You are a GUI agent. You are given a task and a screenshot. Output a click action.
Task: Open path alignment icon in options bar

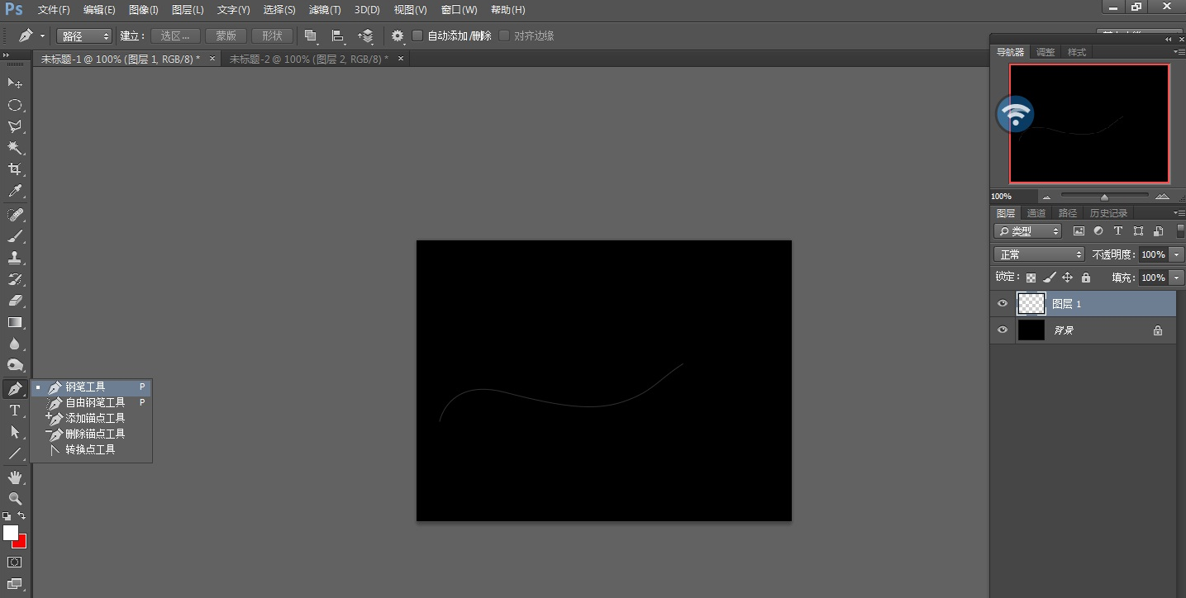point(338,36)
